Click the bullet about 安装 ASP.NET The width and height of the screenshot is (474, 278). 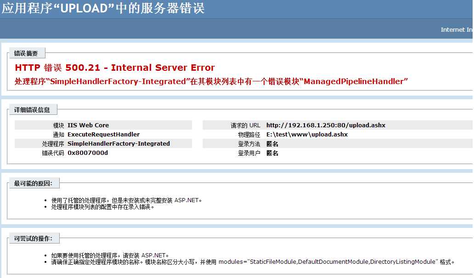click(x=124, y=200)
